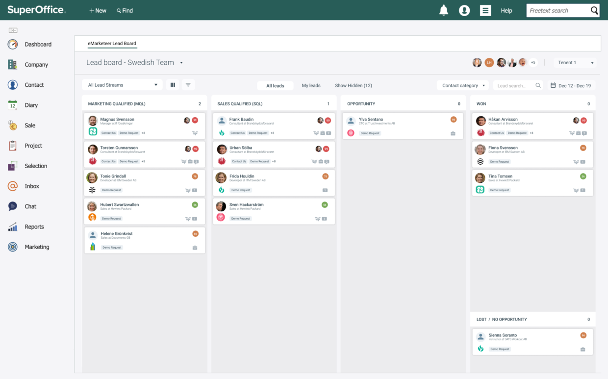This screenshot has height=379, width=608.
Task: Switch to the My leads view
Action: 311,85
